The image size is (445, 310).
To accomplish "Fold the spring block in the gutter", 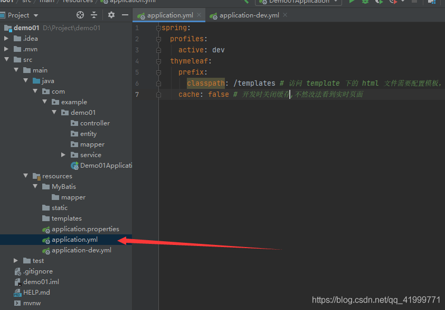I will (158, 28).
